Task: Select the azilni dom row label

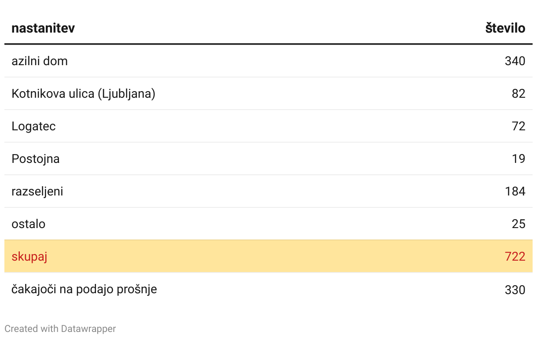Action: pos(40,61)
